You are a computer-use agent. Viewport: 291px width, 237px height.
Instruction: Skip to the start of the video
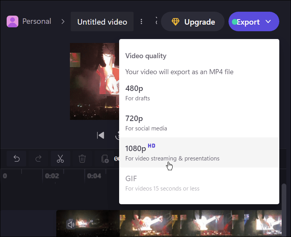point(100,135)
